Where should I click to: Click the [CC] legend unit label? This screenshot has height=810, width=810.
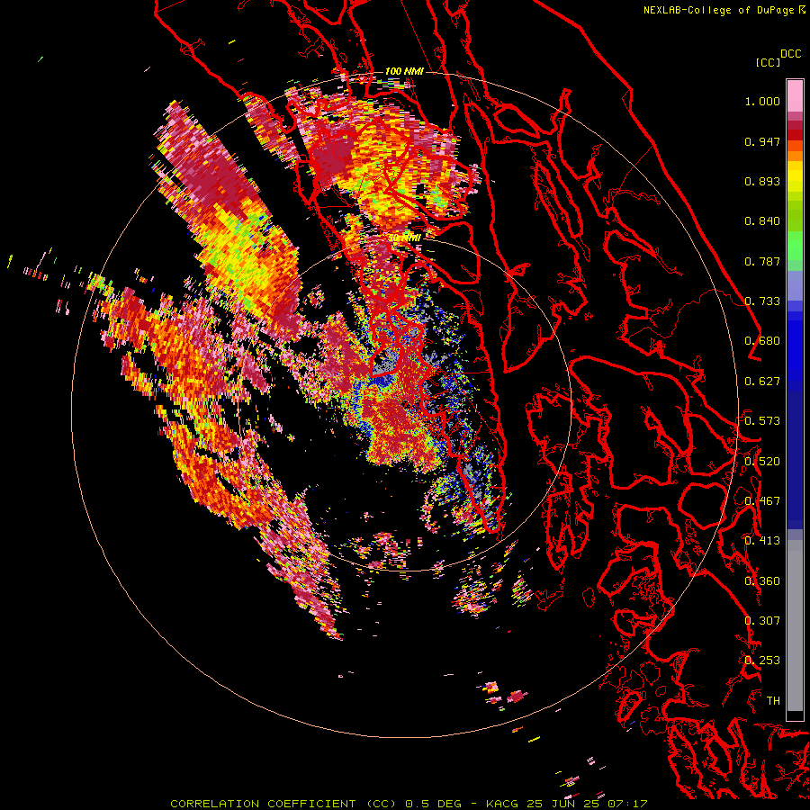click(x=768, y=62)
